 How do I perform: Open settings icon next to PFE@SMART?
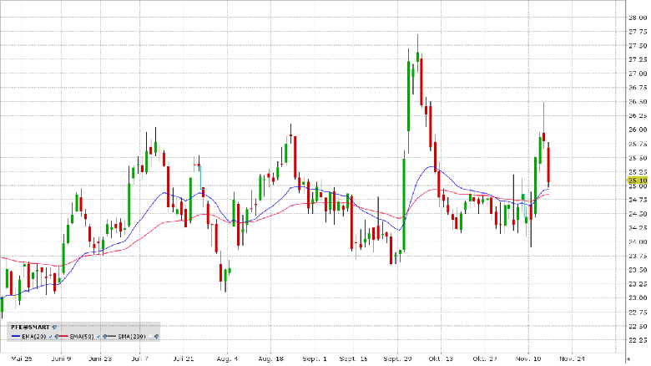pyautogui.click(x=54, y=327)
